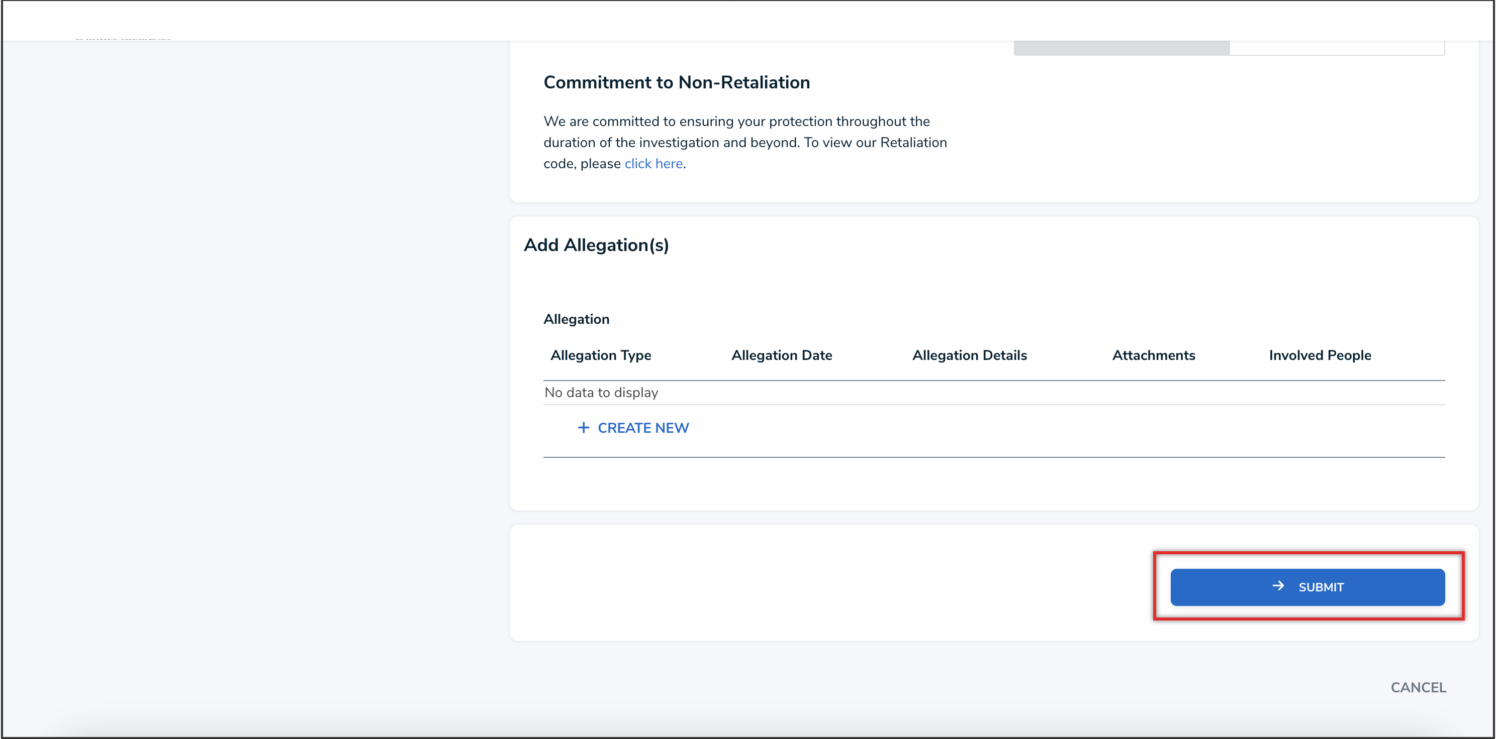Click the arrow icon inside SUBMIT button
Image resolution: width=1496 pixels, height=739 pixels.
point(1278,586)
